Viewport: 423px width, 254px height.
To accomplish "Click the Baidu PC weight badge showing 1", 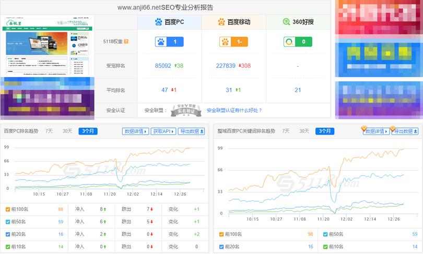I will [x=169, y=42].
